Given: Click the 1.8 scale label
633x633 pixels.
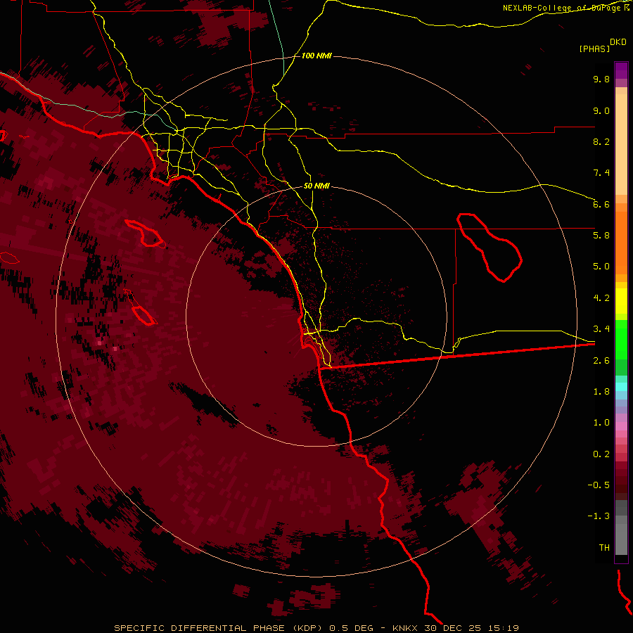Looking at the screenshot, I should click(x=601, y=392).
